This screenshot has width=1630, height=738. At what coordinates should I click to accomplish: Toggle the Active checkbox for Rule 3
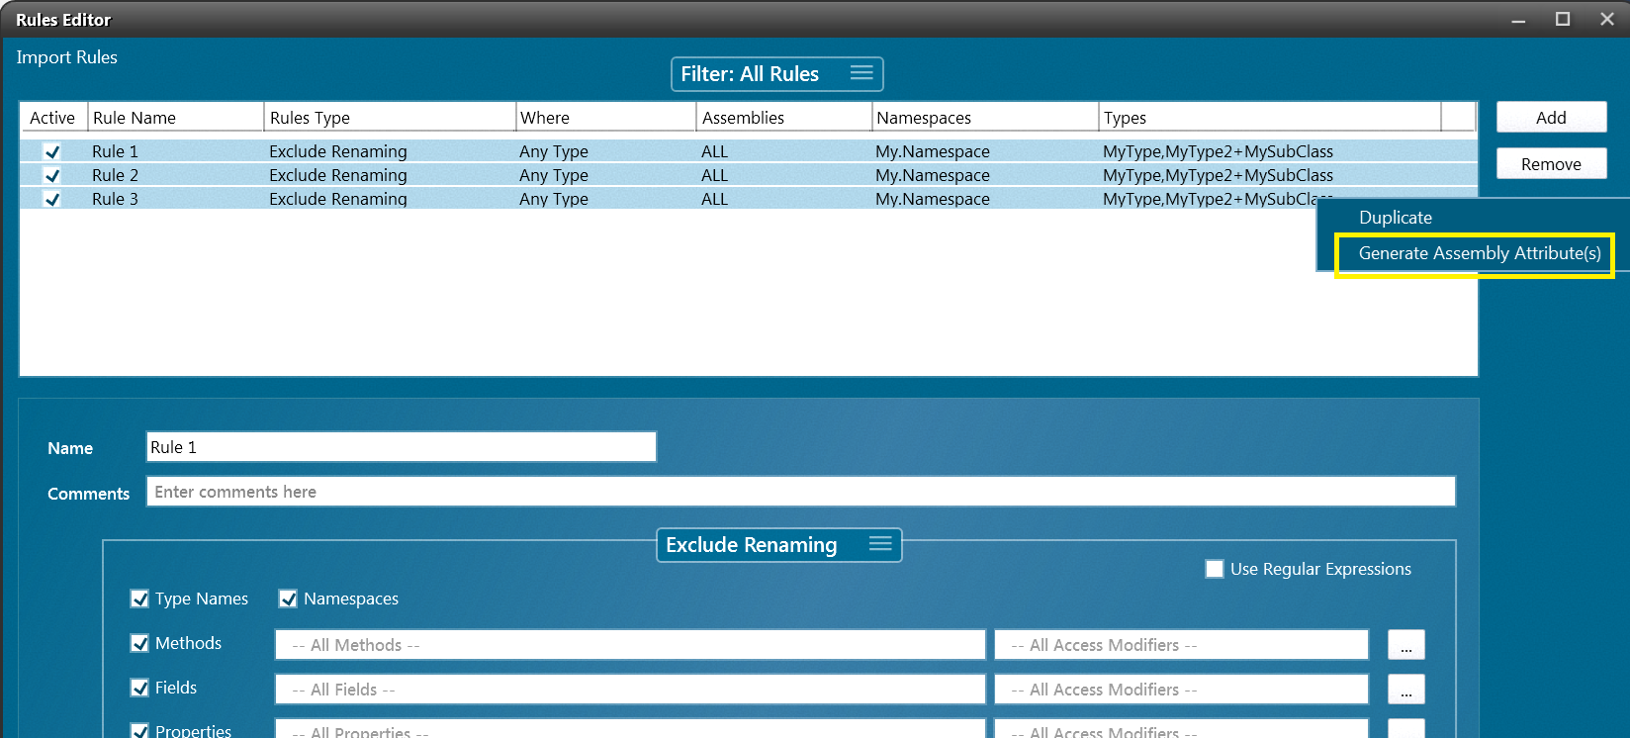(x=52, y=199)
